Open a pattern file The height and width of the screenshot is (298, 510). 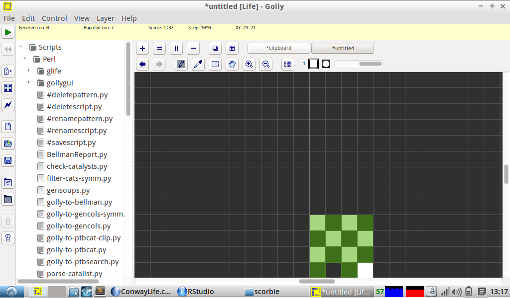tap(8, 144)
